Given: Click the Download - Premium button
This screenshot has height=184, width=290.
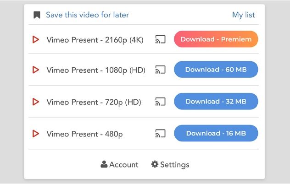Looking at the screenshot, I should tap(216, 39).
